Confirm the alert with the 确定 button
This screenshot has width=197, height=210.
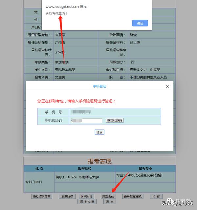click(140, 23)
